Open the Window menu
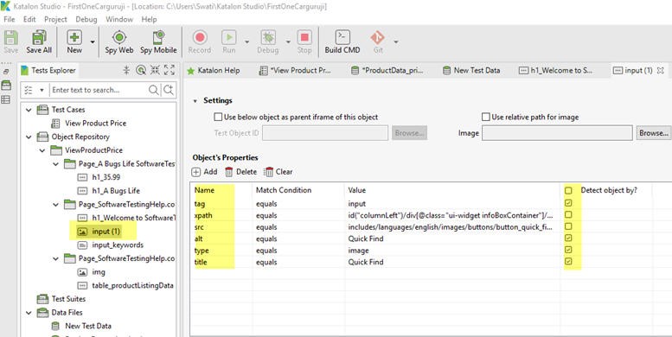The width and height of the screenshot is (672, 337). click(x=119, y=19)
